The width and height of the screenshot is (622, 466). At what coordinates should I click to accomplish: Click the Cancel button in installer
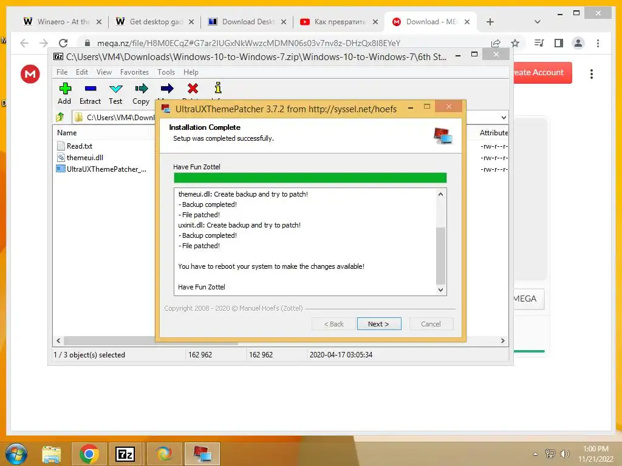(431, 324)
